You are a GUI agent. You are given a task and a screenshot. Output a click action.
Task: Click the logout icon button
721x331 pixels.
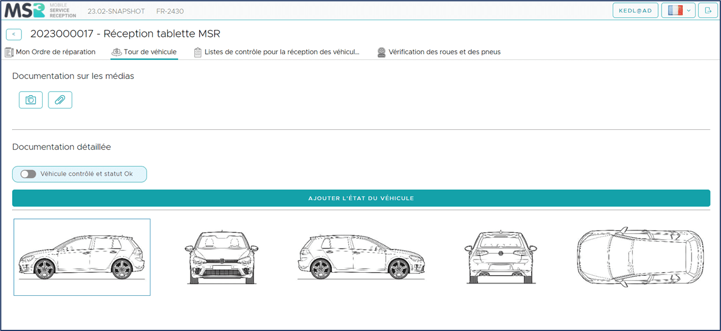(708, 10)
